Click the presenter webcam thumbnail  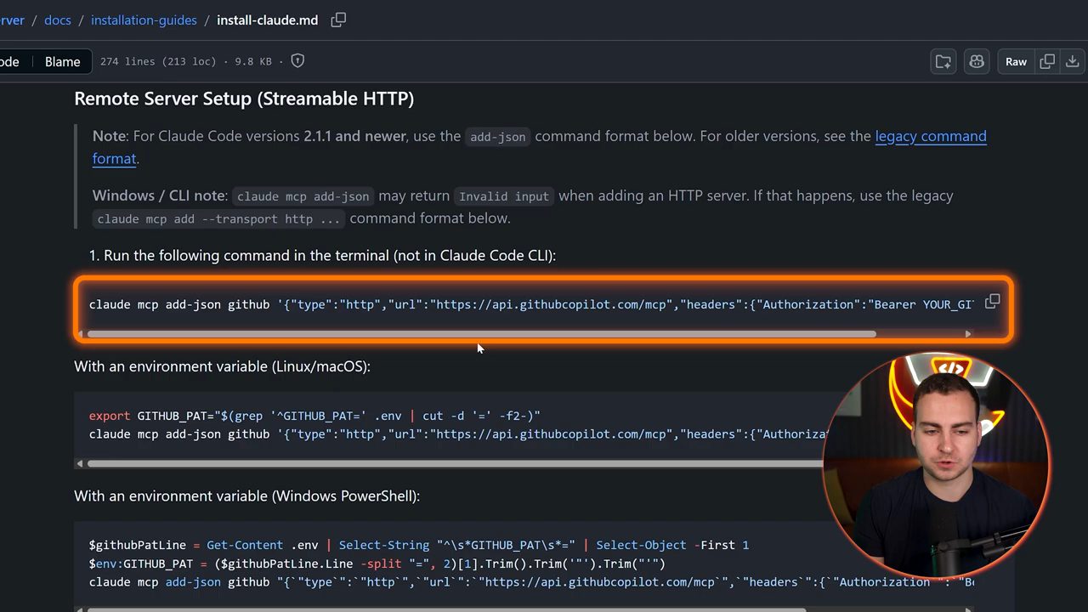(x=936, y=467)
